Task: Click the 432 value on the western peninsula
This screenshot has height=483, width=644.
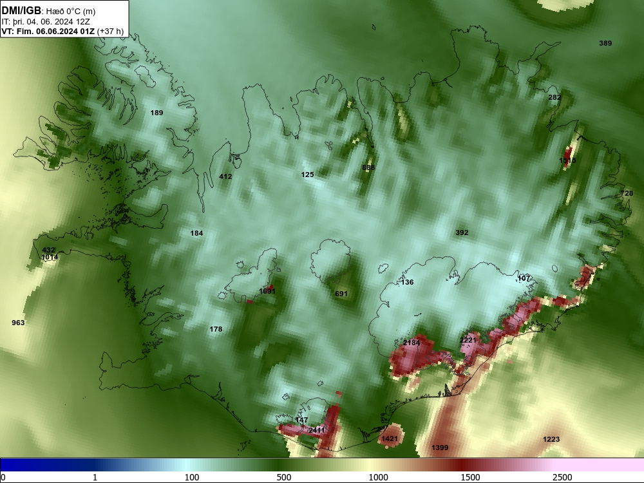Action: click(48, 250)
